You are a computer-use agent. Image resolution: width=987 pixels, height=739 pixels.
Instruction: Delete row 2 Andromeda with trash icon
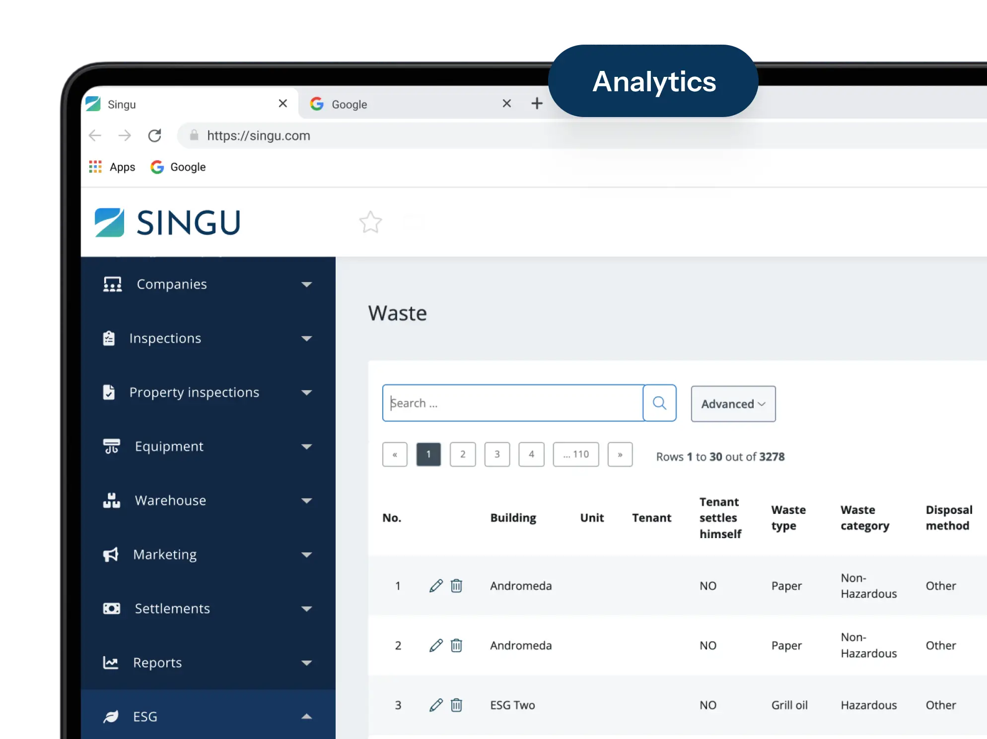456,645
